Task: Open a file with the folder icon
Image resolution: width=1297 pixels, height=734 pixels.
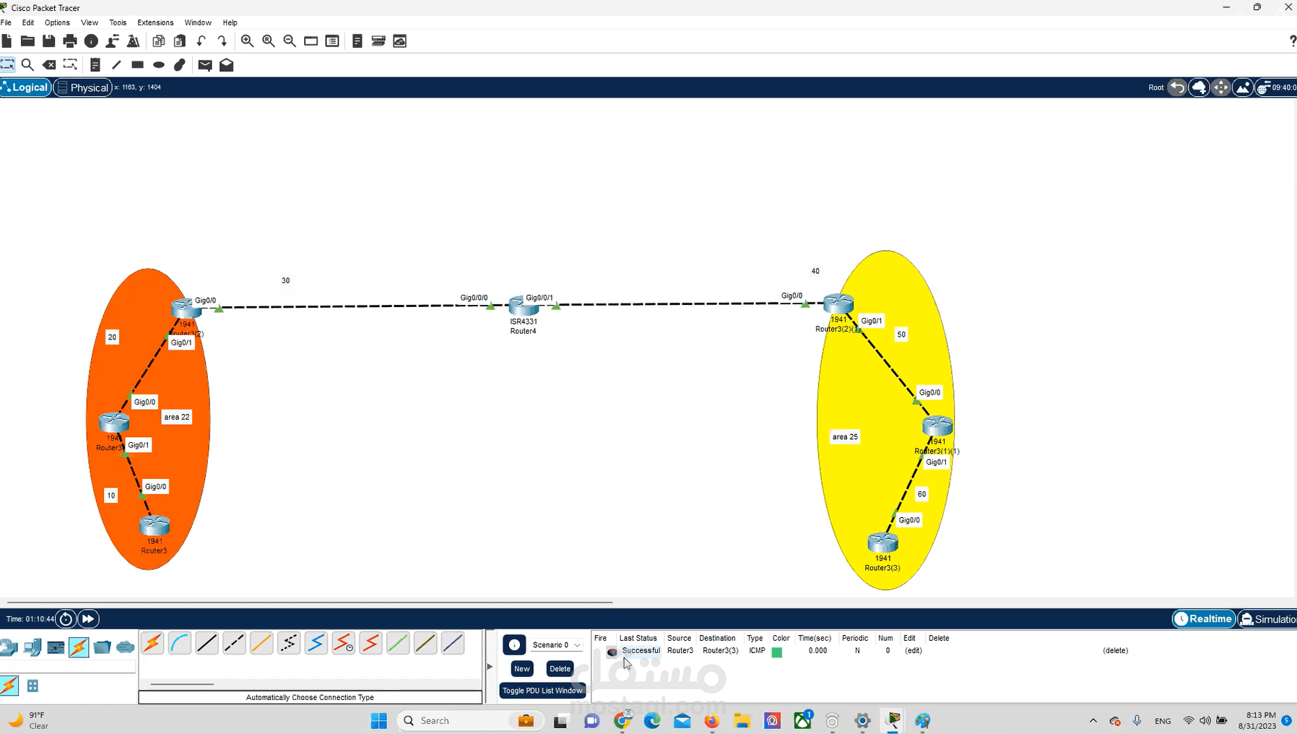Action: coord(27,41)
